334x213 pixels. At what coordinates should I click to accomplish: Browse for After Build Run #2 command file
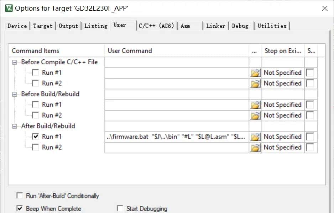(x=255, y=148)
